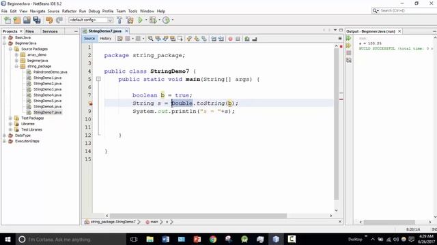Click the Search (Ctrl+I) field
The height and width of the screenshot is (245, 437).
tap(404, 11)
